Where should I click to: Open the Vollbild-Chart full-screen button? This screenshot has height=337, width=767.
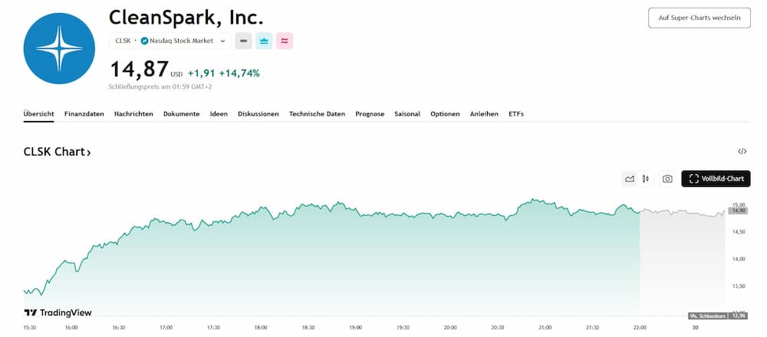[716, 178]
